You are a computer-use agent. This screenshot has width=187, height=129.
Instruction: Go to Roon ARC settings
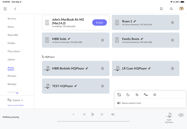click(x=13, y=35)
